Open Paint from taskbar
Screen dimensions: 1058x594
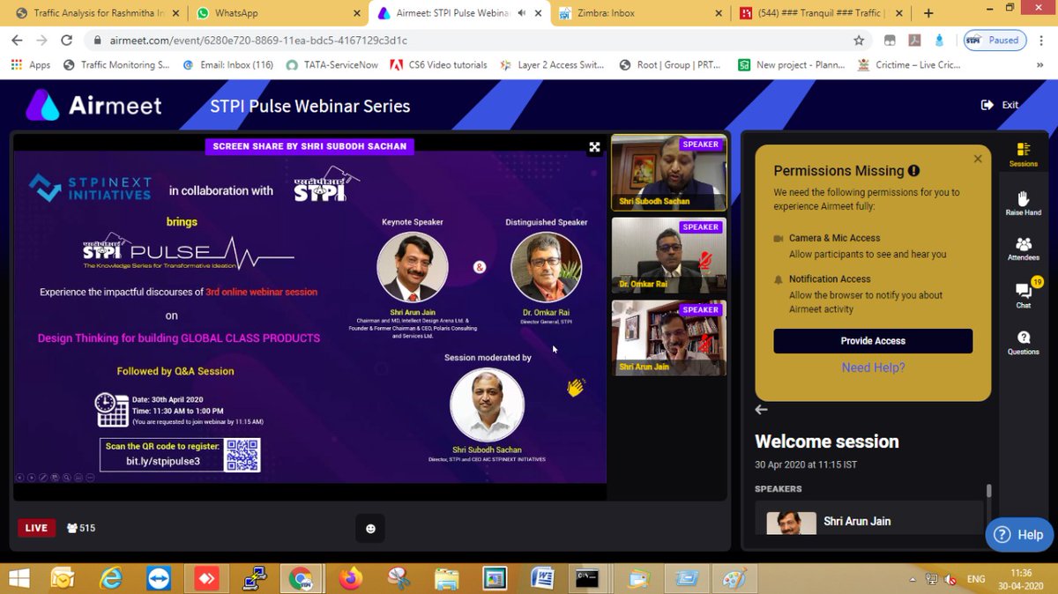coord(734,578)
